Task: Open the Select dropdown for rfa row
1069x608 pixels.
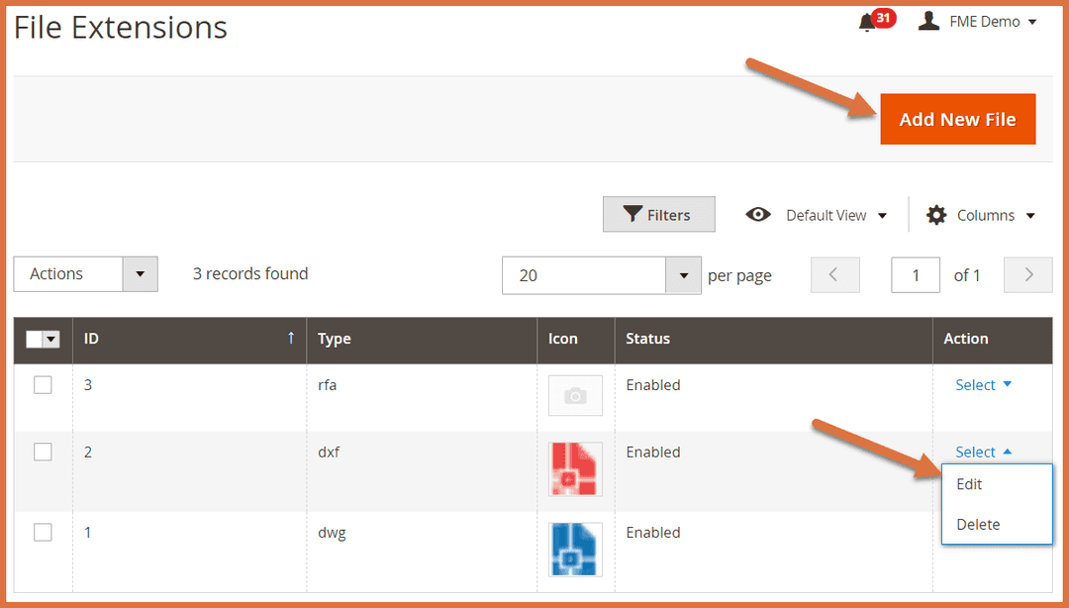Action: point(983,385)
